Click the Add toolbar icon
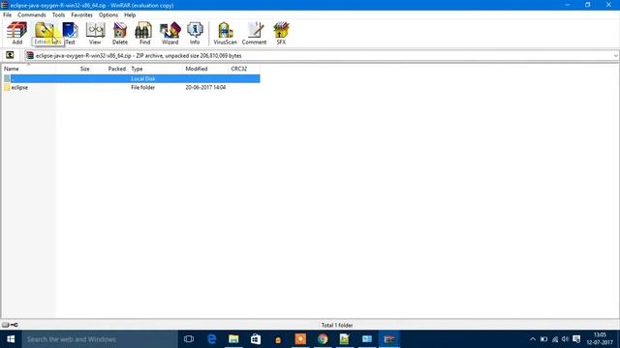The width and height of the screenshot is (620, 348). [17, 33]
